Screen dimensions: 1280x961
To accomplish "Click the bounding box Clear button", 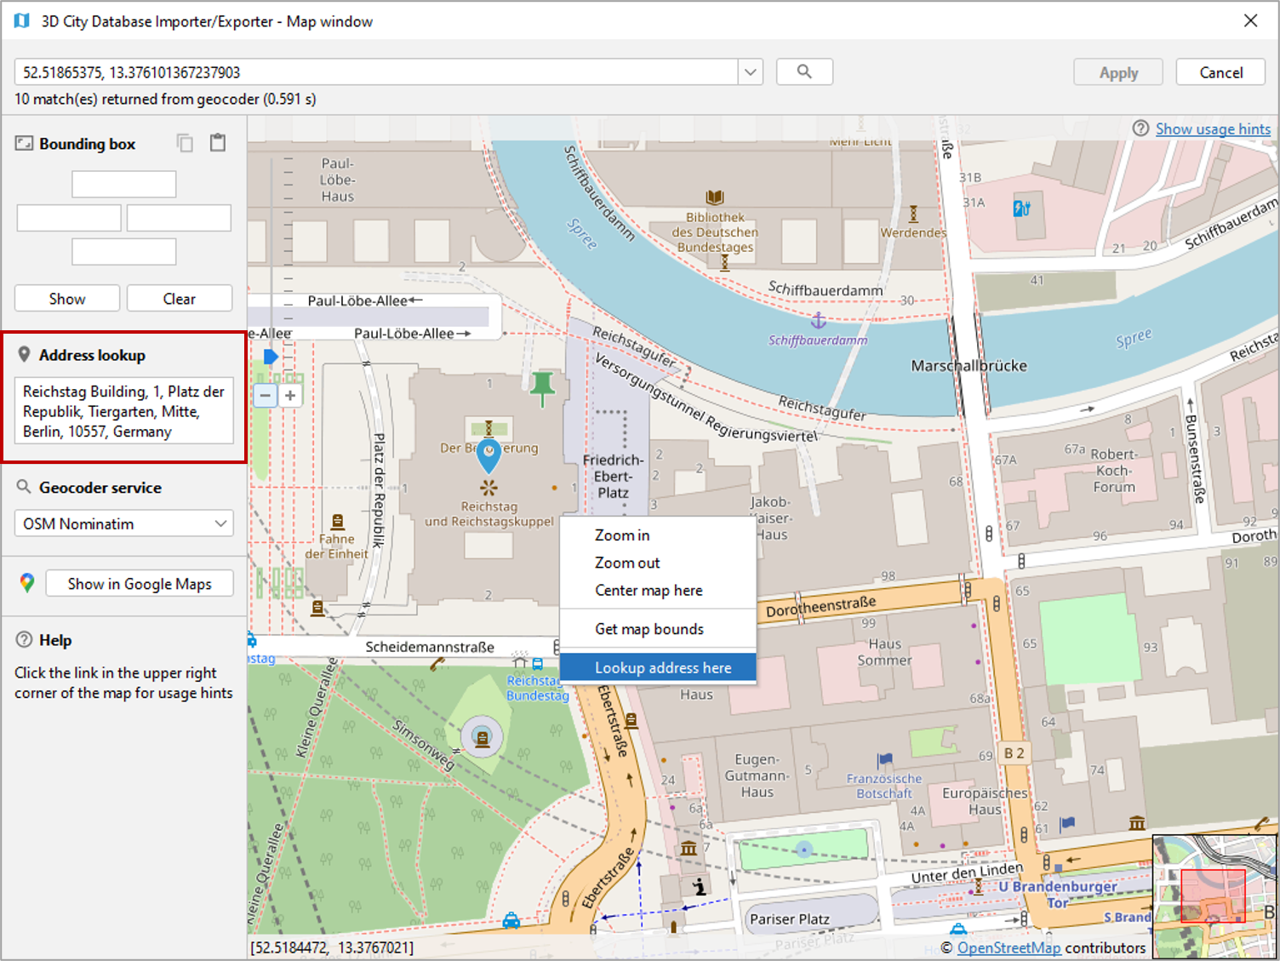I will (180, 299).
